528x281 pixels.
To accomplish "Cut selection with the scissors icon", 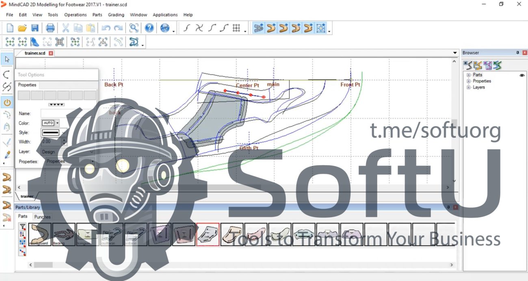I will [x=65, y=28].
